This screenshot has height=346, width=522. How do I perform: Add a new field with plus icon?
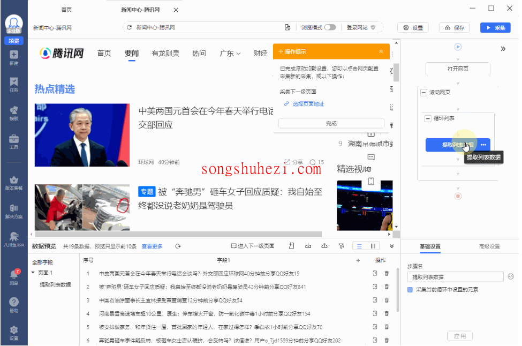click(358, 260)
